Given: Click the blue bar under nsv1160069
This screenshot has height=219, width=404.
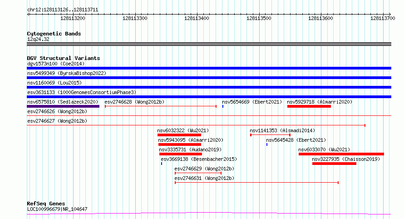Looking at the screenshot, I should coord(209,87).
